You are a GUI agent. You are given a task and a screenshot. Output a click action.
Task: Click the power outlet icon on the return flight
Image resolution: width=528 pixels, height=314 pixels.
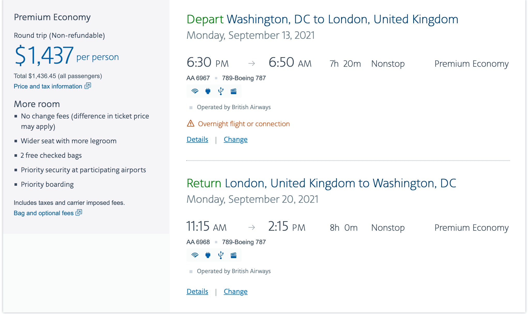coord(208,255)
